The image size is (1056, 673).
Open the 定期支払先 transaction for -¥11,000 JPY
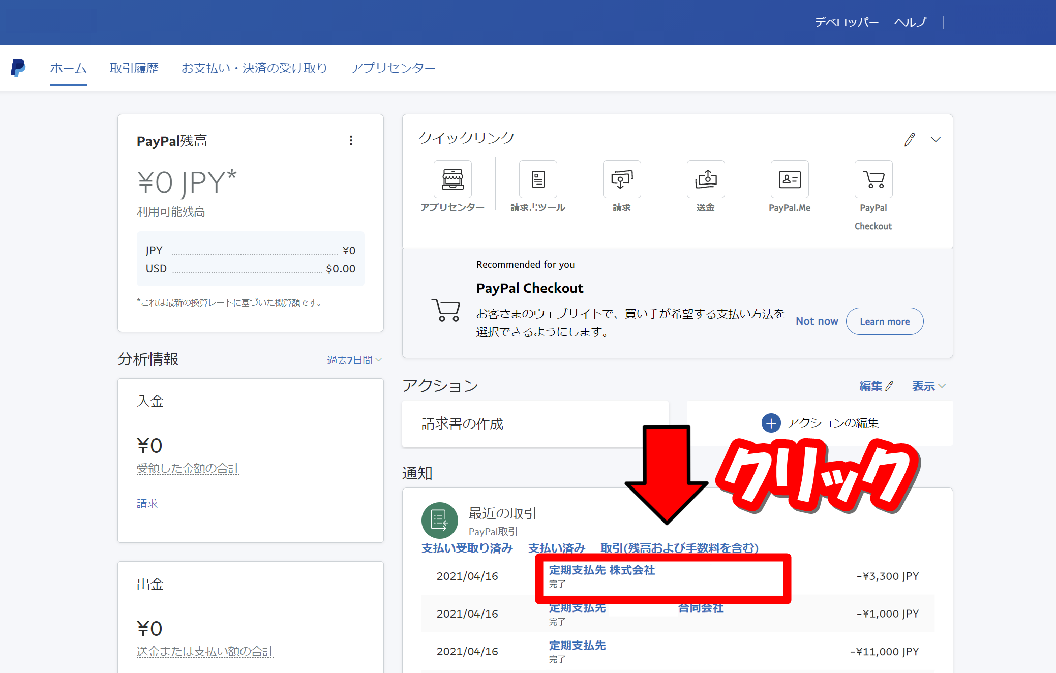578,646
